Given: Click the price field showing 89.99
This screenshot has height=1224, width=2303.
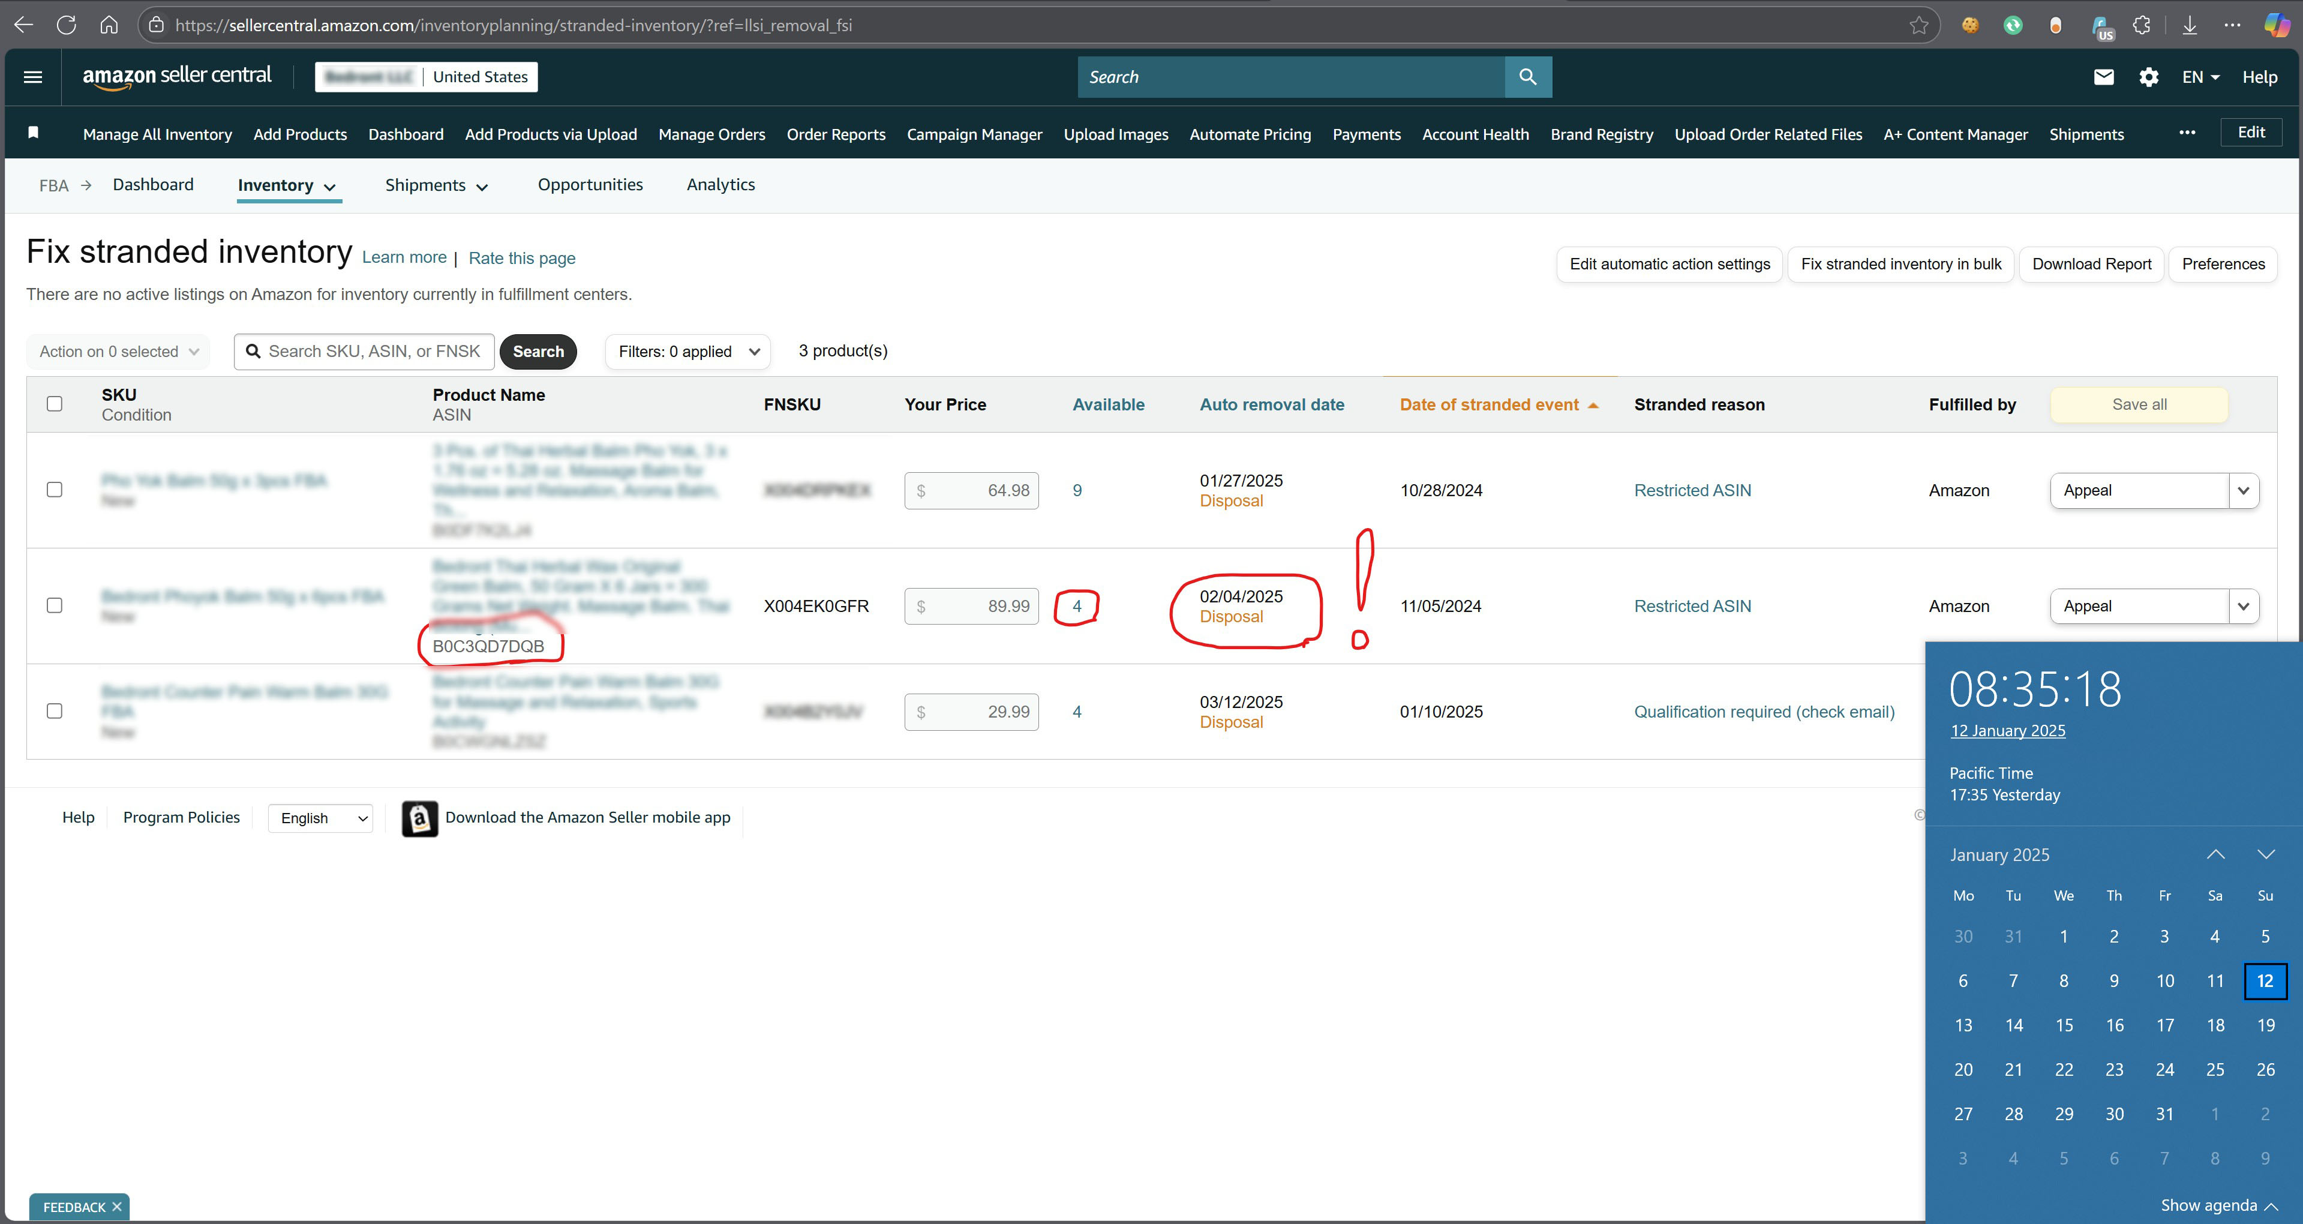Looking at the screenshot, I should [971, 606].
